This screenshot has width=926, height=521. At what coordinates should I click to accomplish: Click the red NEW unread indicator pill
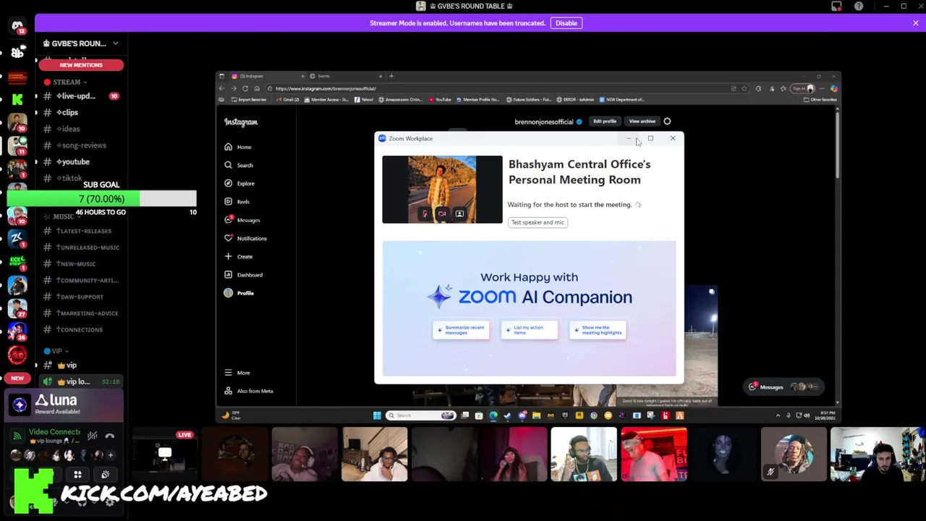pos(17,378)
